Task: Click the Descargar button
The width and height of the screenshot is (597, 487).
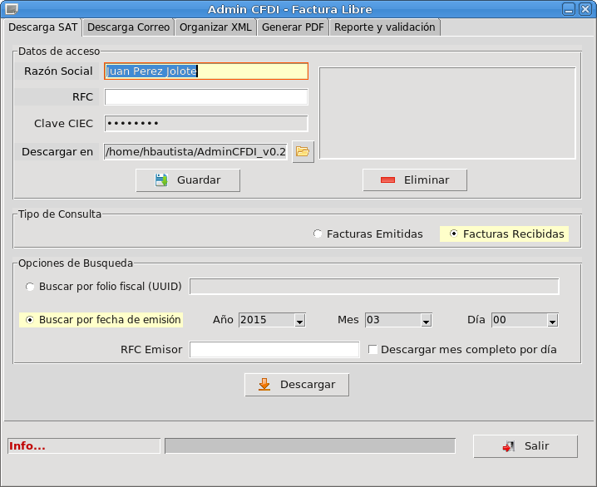Action: coord(297,385)
